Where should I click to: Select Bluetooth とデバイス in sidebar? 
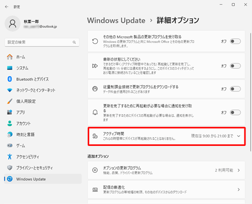click(x=43, y=79)
